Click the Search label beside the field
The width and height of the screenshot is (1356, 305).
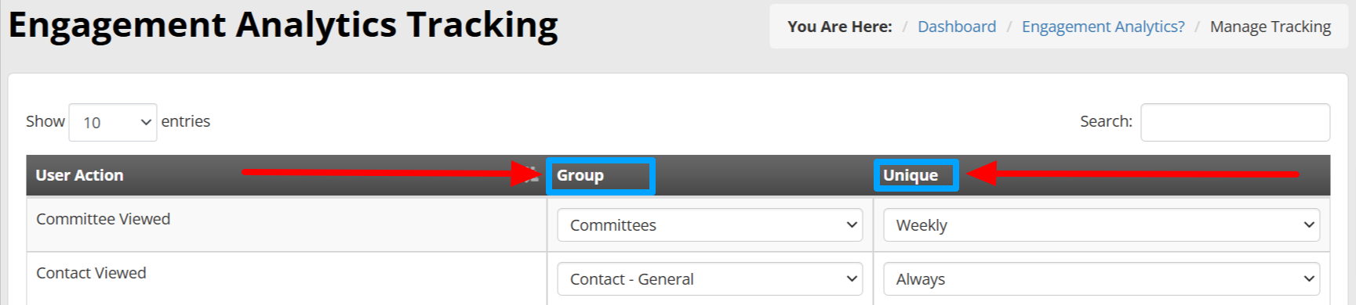[1106, 121]
